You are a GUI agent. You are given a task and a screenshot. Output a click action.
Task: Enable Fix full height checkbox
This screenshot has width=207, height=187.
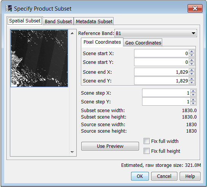point(147,151)
